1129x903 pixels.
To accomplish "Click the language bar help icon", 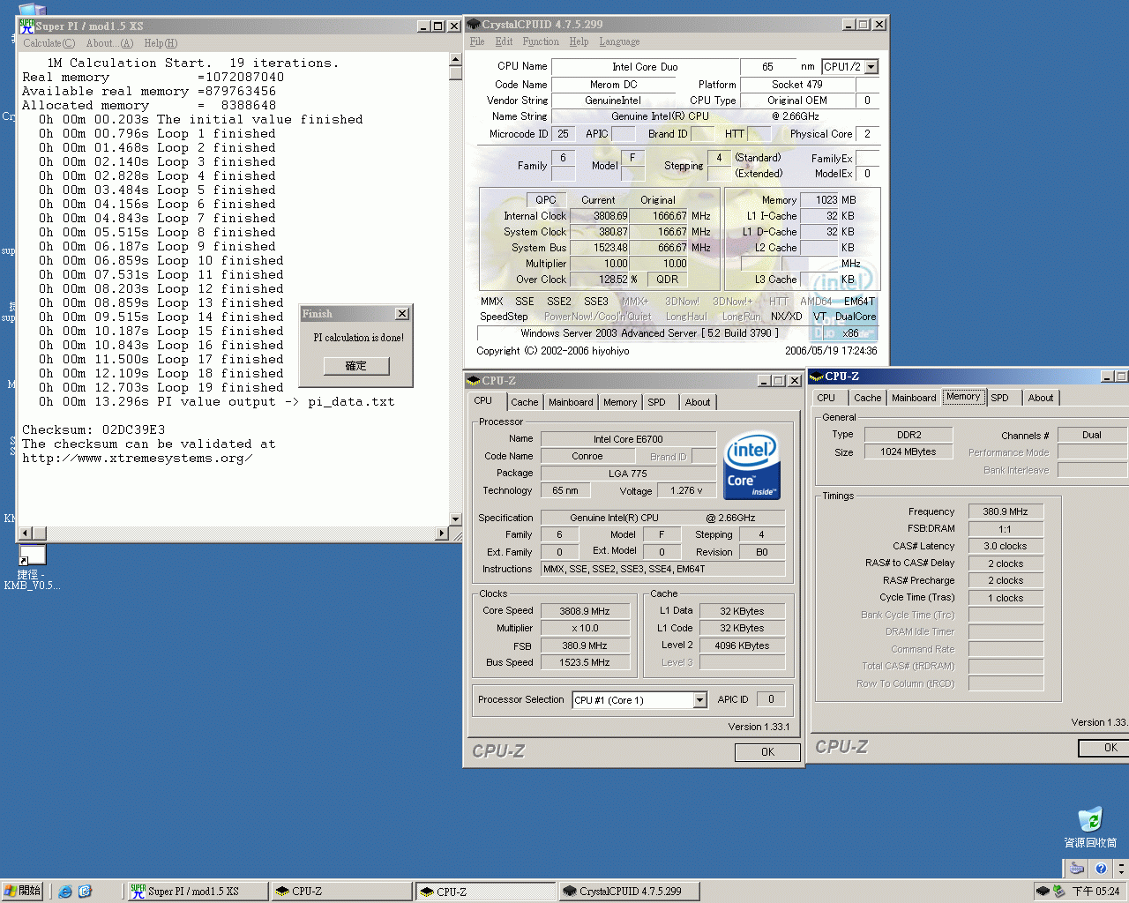I will point(1101,869).
